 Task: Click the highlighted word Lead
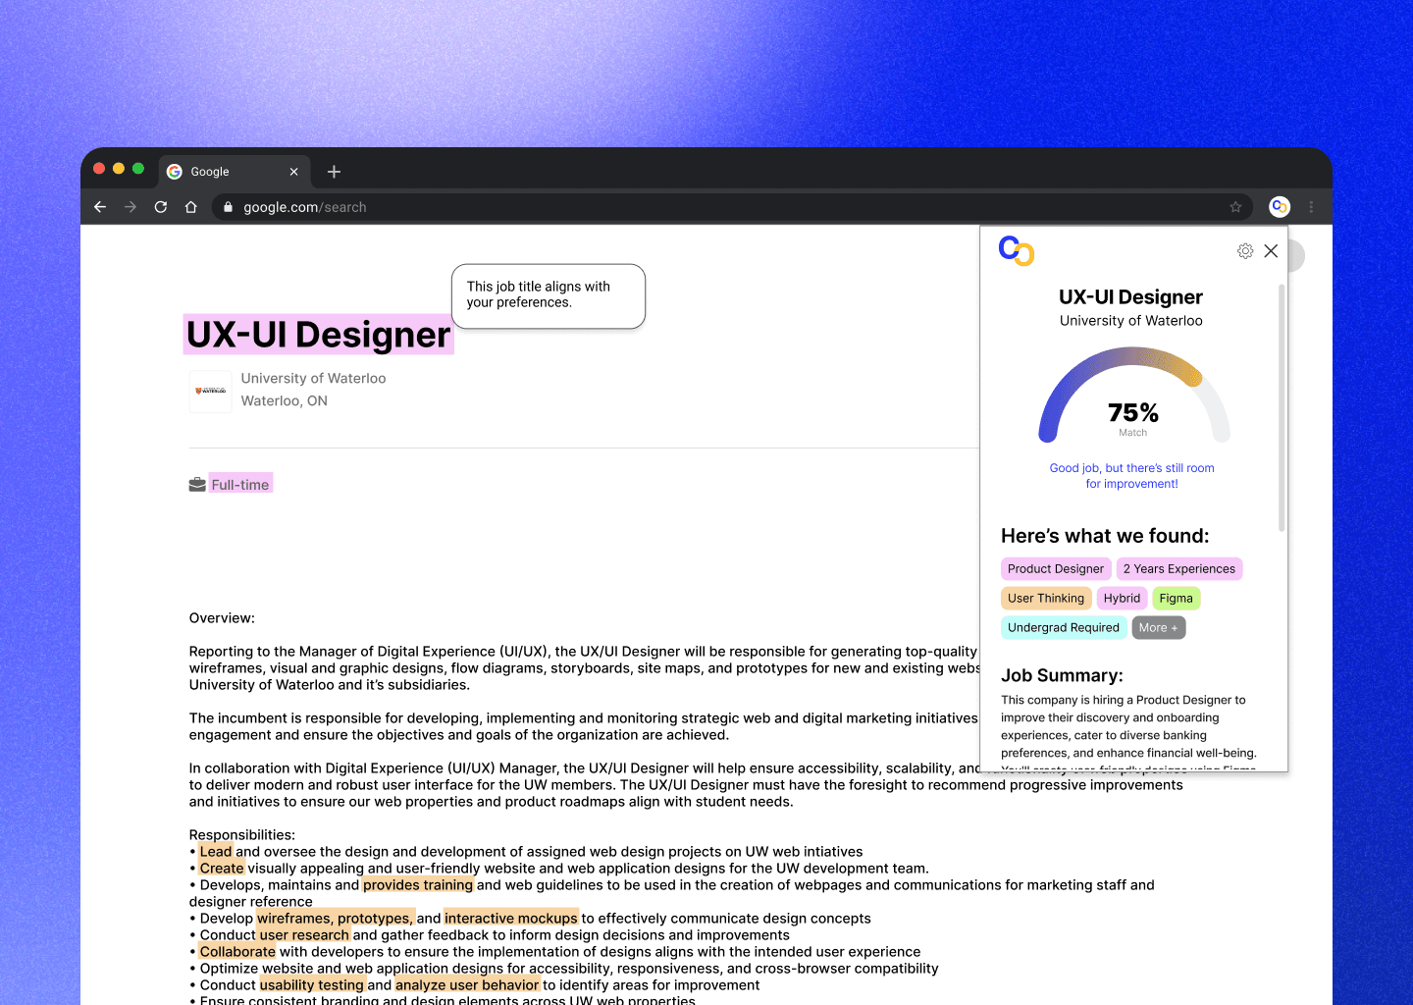click(x=217, y=852)
